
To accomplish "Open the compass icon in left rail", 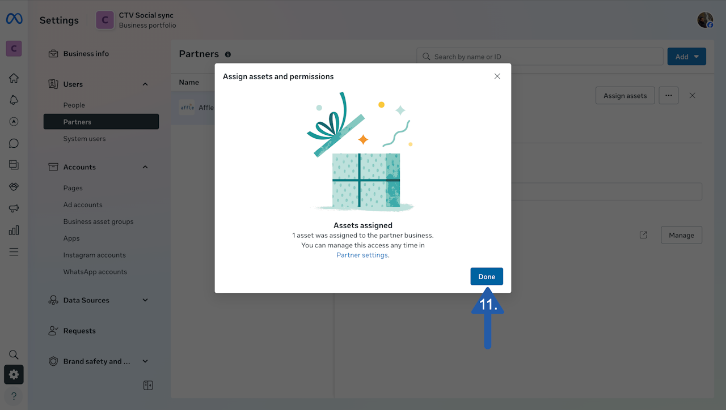I will coord(14,122).
